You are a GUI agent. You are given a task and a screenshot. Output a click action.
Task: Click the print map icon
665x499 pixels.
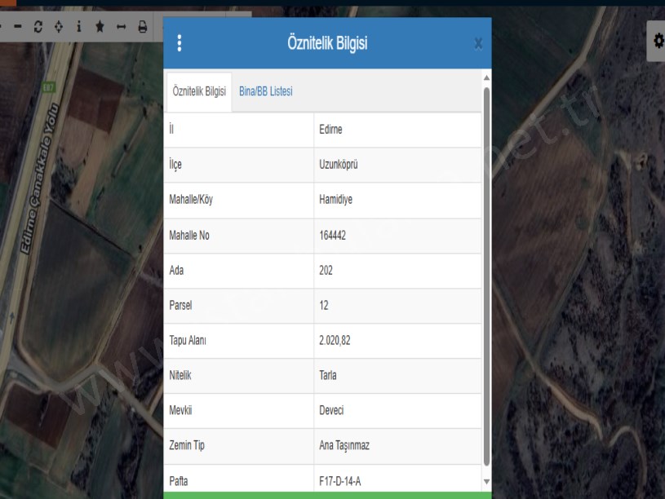pyautogui.click(x=142, y=27)
